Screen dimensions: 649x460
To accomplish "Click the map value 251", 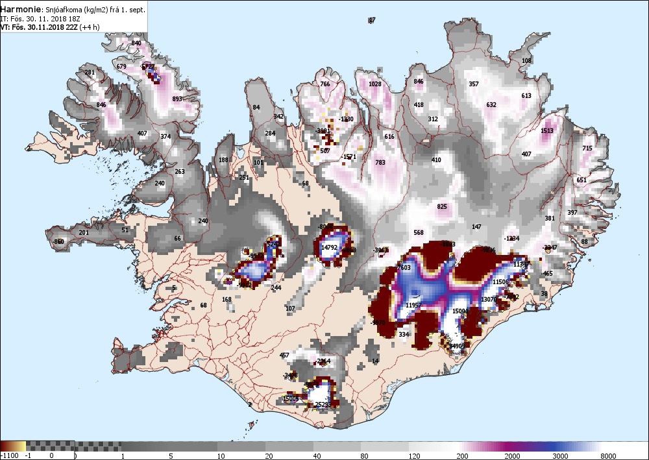I will (244, 178).
